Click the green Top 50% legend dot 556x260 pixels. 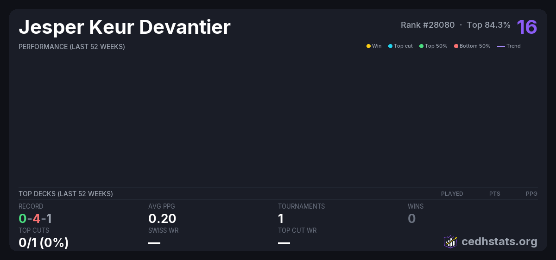tap(421, 46)
